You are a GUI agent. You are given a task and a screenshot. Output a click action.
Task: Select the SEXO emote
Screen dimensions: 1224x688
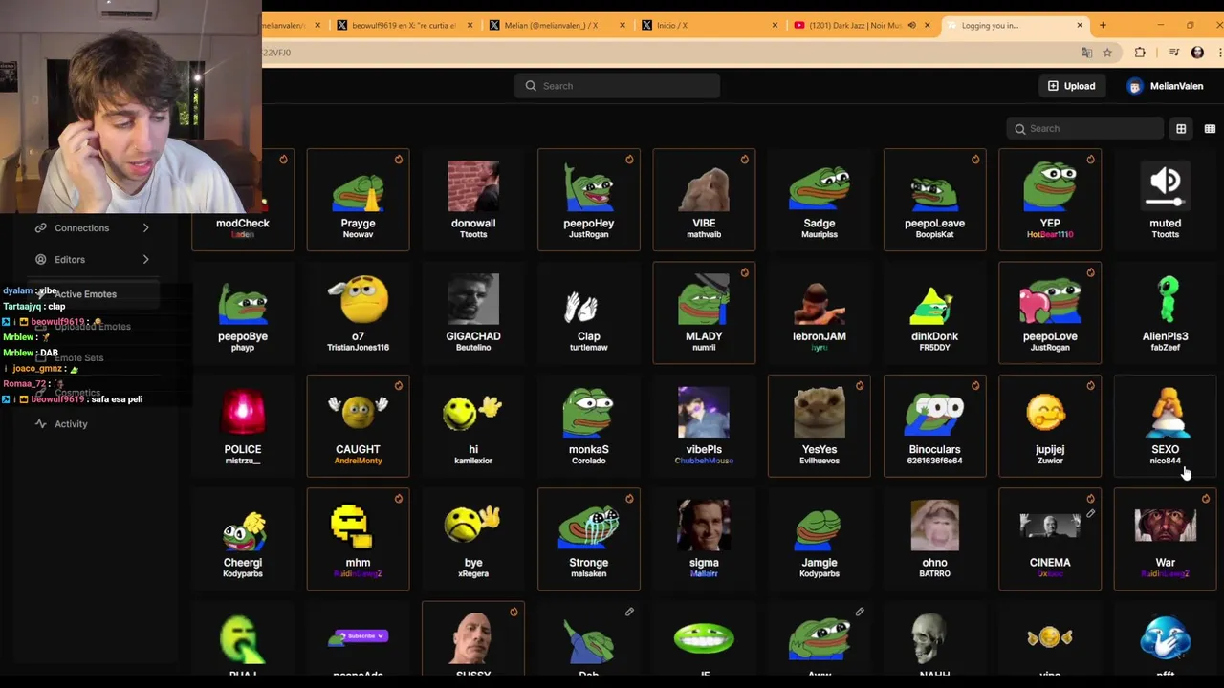[x=1165, y=426]
